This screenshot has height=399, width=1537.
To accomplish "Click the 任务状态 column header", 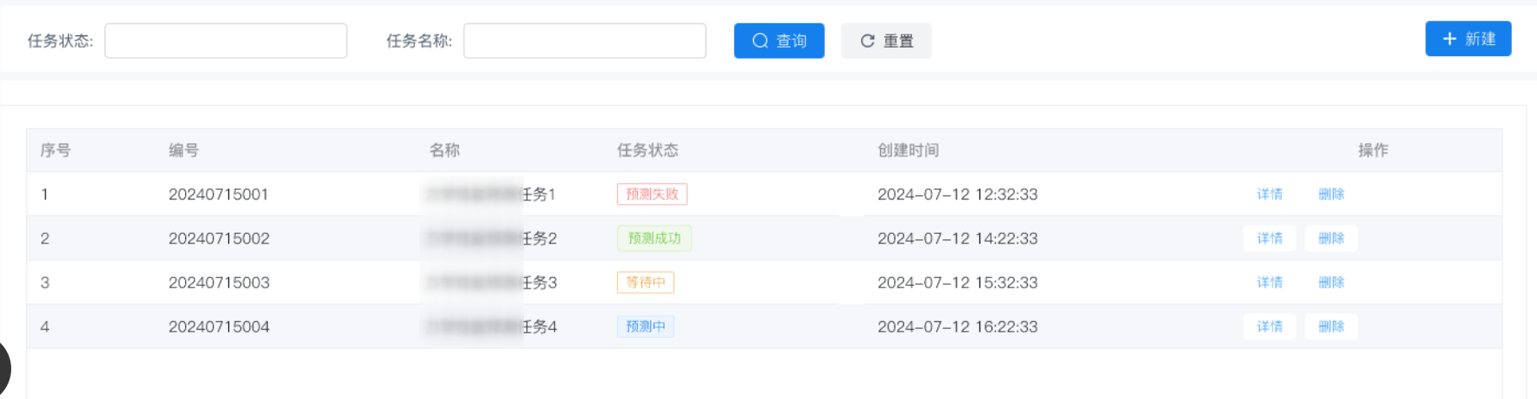I will tap(647, 150).
